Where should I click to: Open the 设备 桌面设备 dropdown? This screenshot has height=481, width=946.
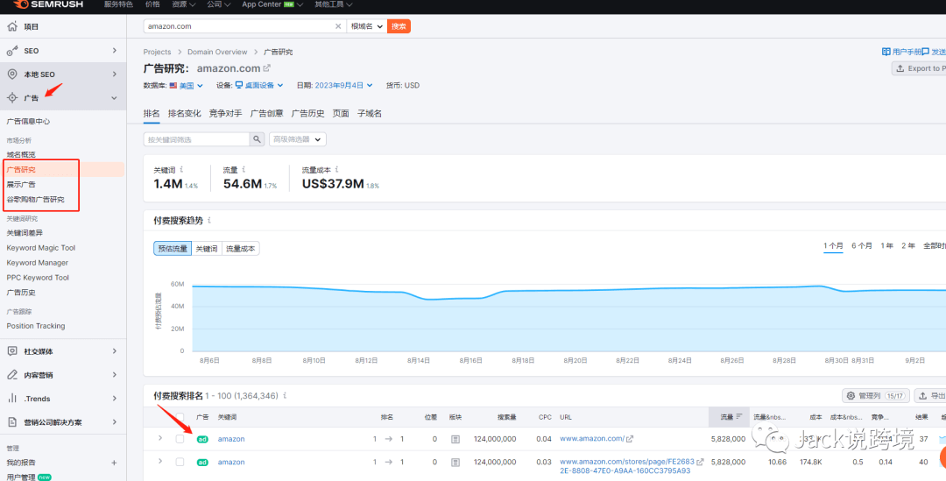tap(259, 86)
